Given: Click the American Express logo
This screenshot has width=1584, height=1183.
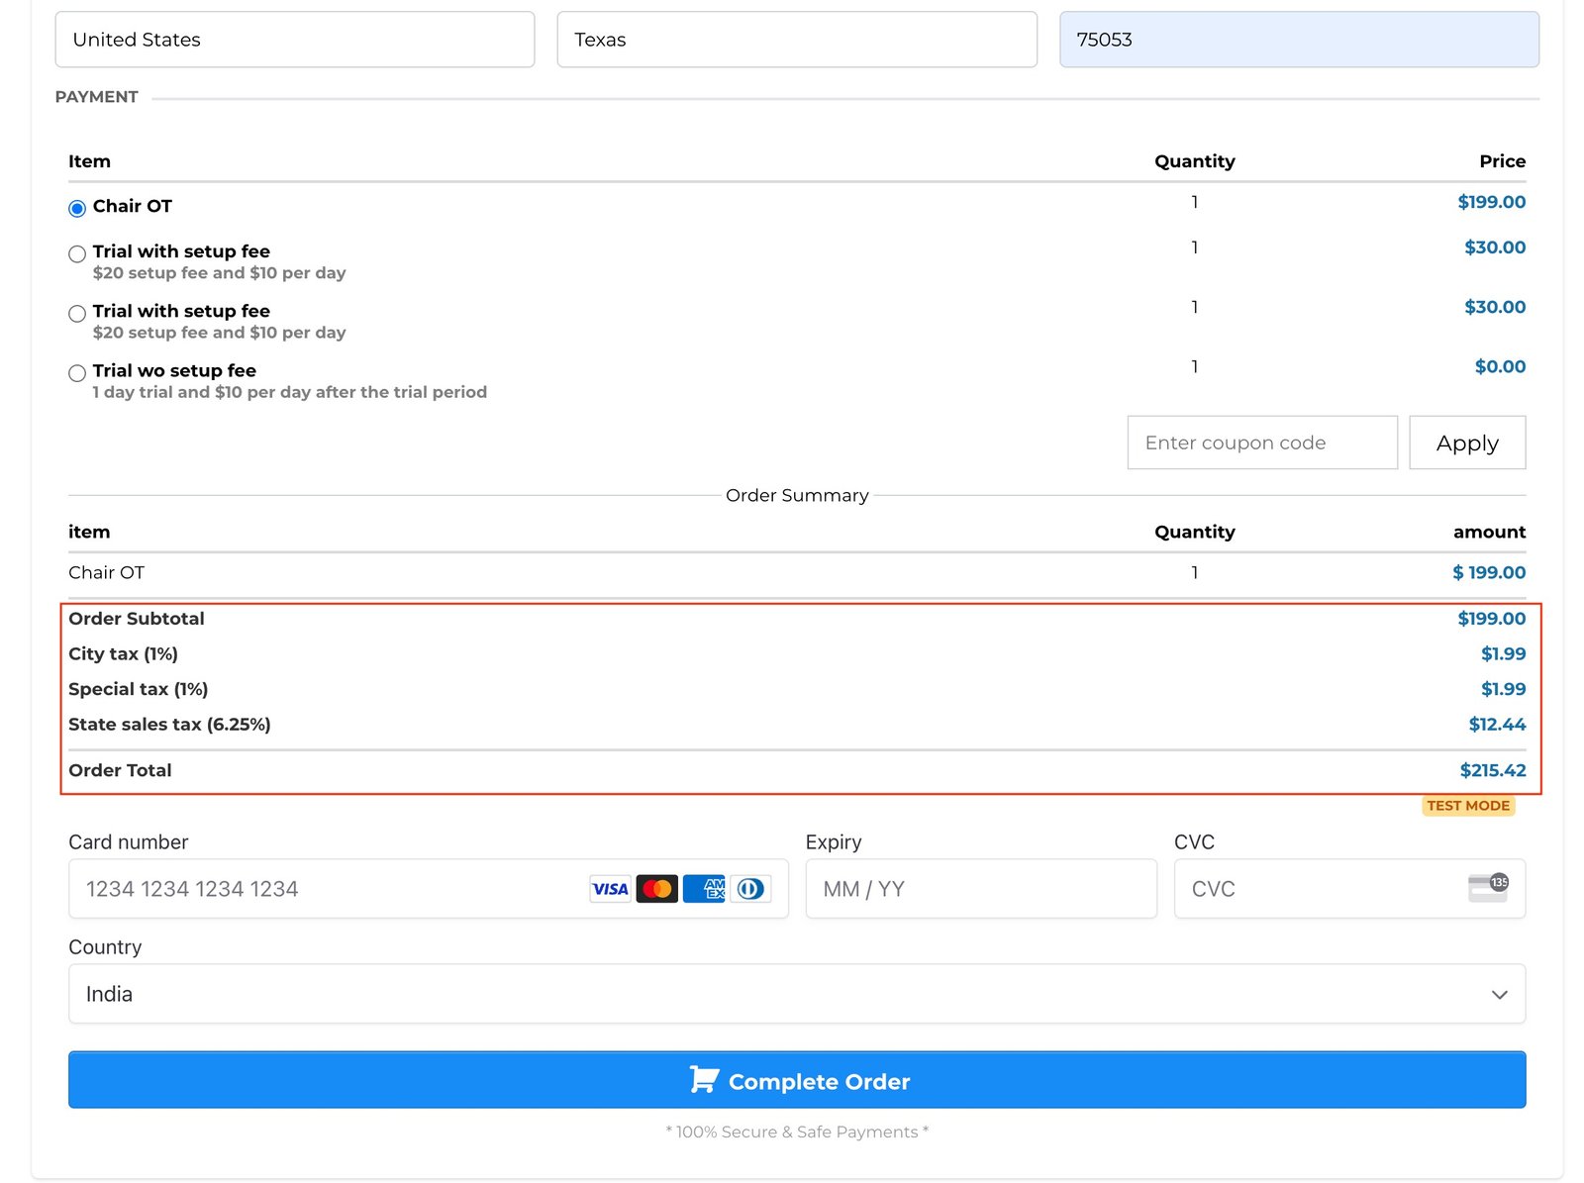Looking at the screenshot, I should coord(704,889).
